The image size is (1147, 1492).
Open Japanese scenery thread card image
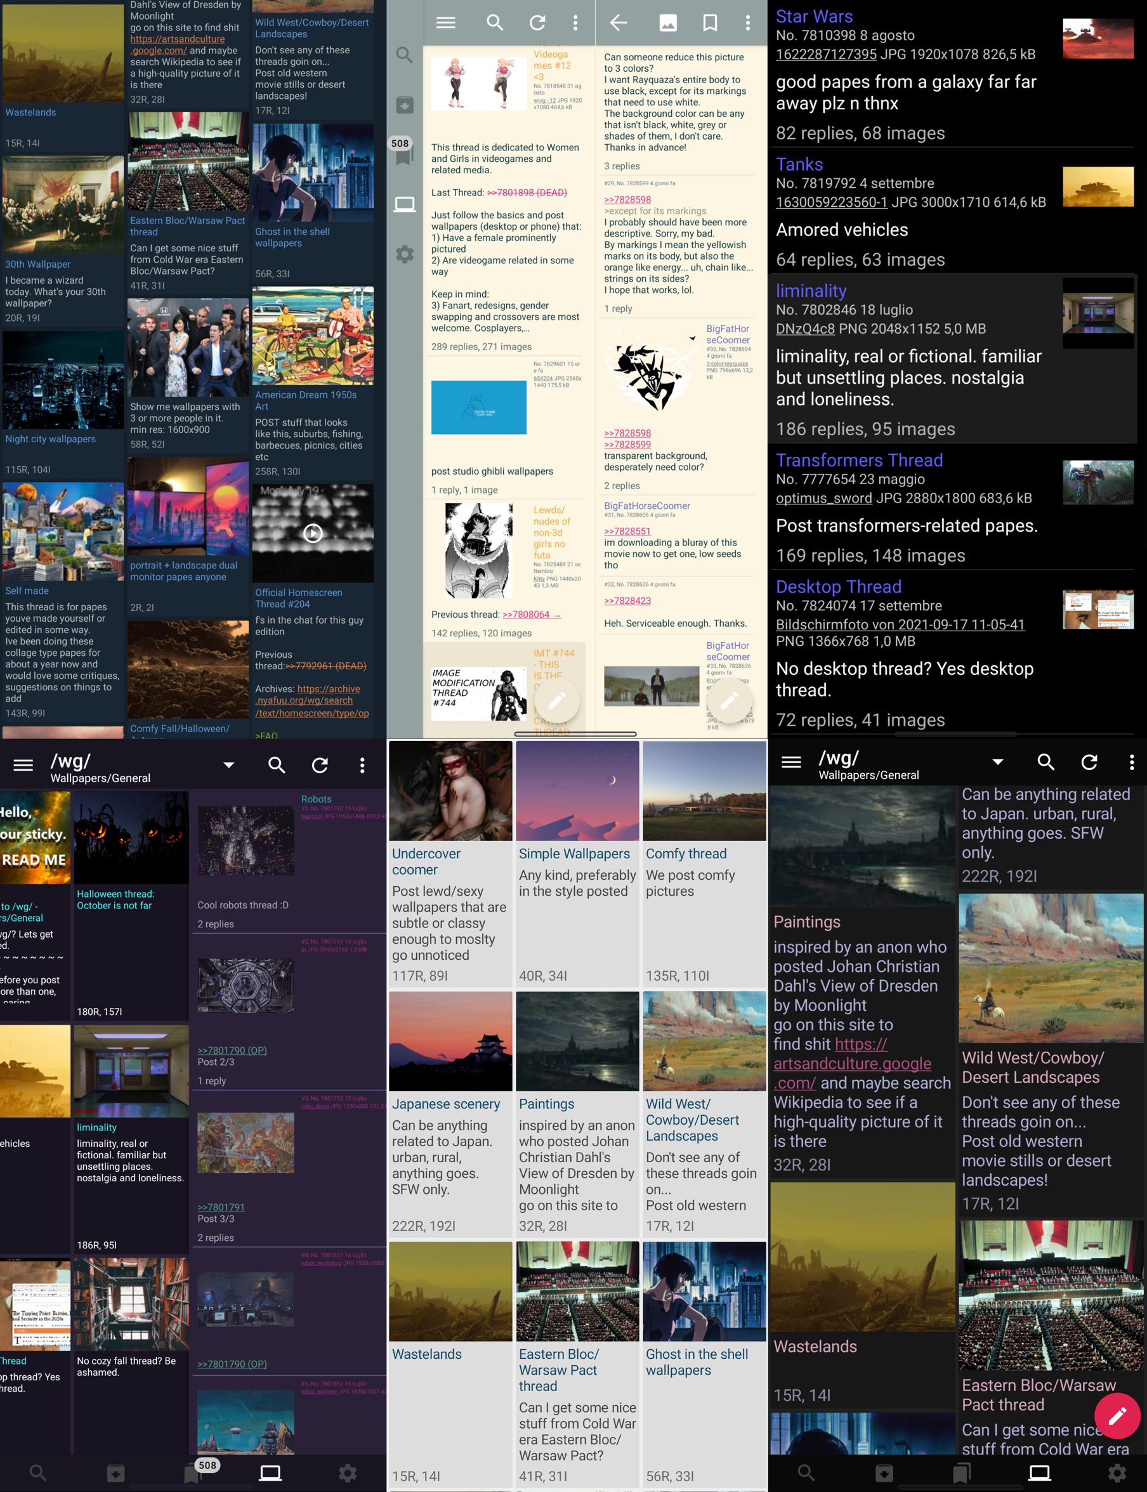click(x=450, y=1042)
